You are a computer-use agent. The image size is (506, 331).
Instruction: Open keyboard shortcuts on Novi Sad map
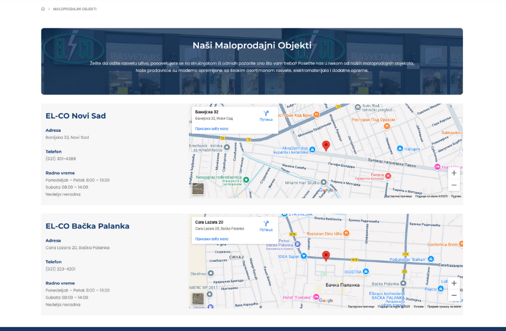click(399, 196)
